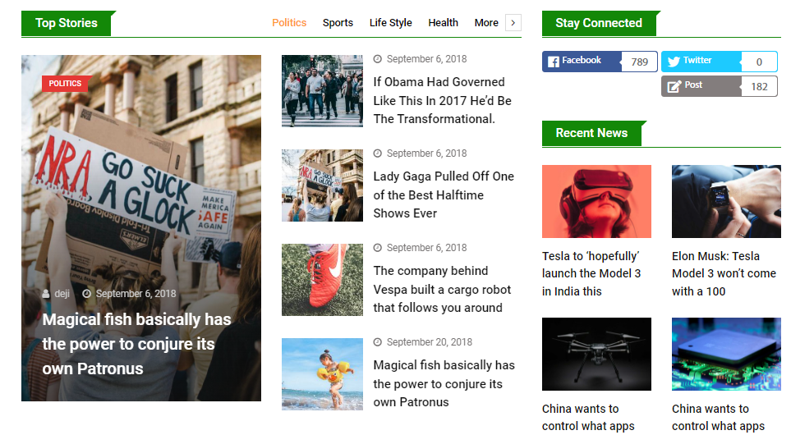Open 'Tesla to hopefully launch' article
The width and height of the screenshot is (791, 435).
point(591,273)
